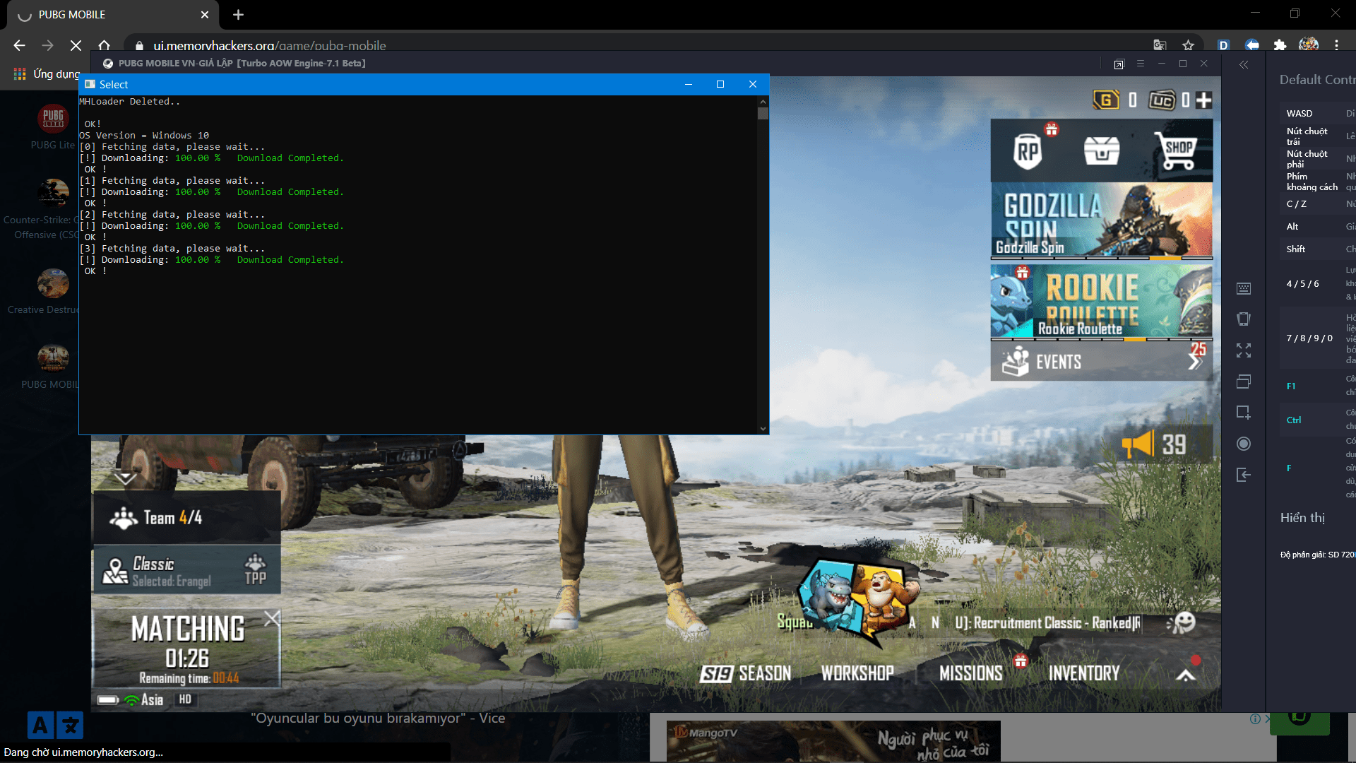Open the EVENTS panel
1356x763 pixels.
pos(1102,362)
